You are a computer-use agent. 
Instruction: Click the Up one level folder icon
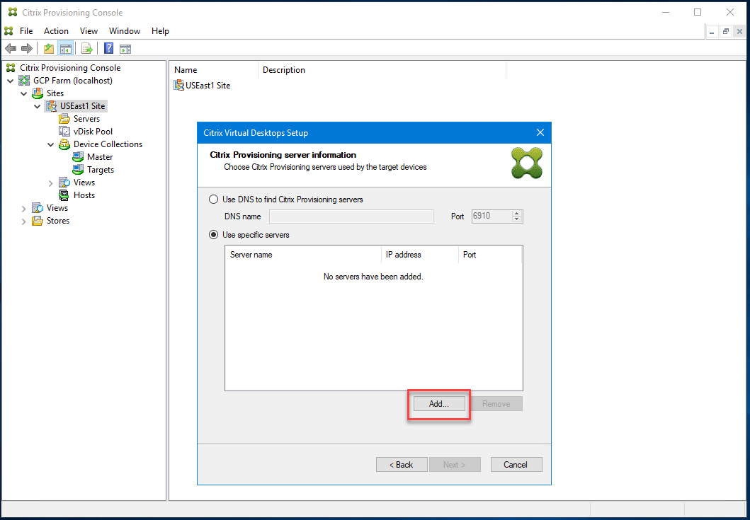[47, 48]
